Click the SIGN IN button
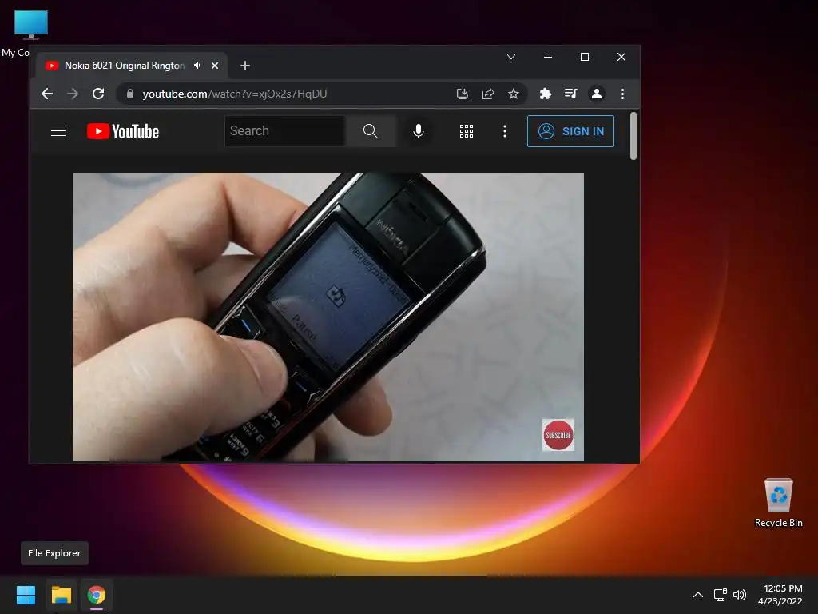818x614 pixels. click(570, 131)
